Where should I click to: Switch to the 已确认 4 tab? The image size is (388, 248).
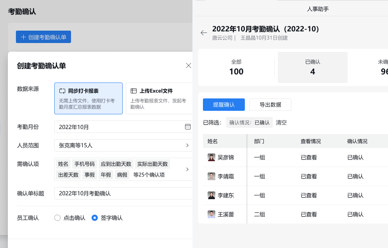[x=312, y=67]
